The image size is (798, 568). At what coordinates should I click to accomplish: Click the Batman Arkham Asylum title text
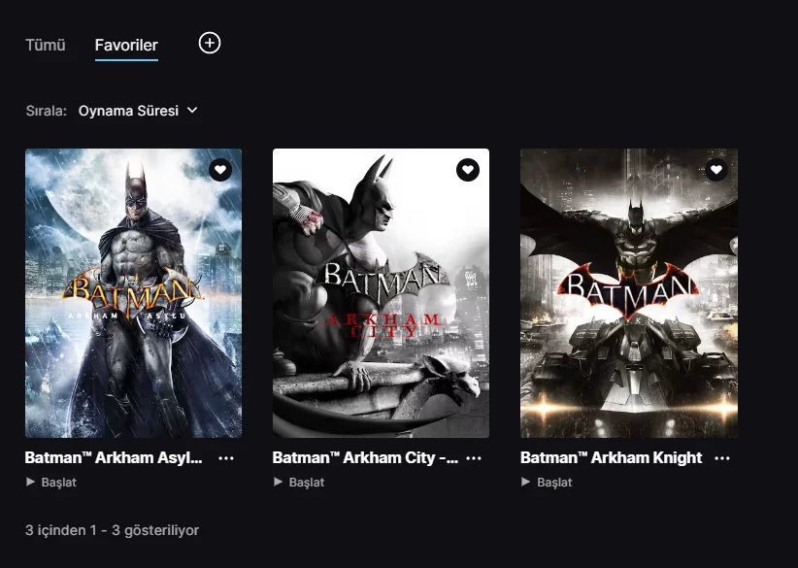[x=114, y=458]
